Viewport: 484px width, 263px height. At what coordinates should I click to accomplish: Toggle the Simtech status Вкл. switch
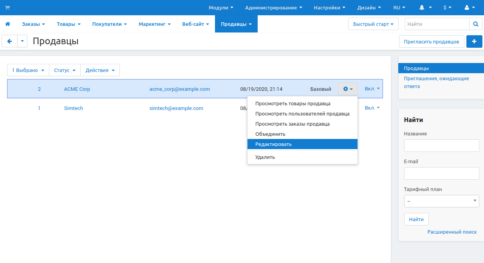pyautogui.click(x=372, y=108)
